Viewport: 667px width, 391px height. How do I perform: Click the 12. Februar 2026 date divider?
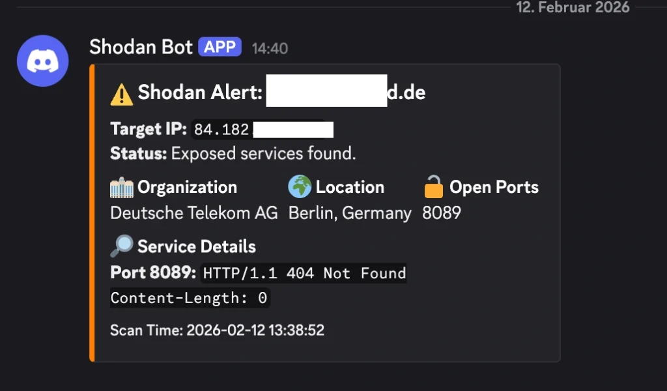[x=573, y=8]
